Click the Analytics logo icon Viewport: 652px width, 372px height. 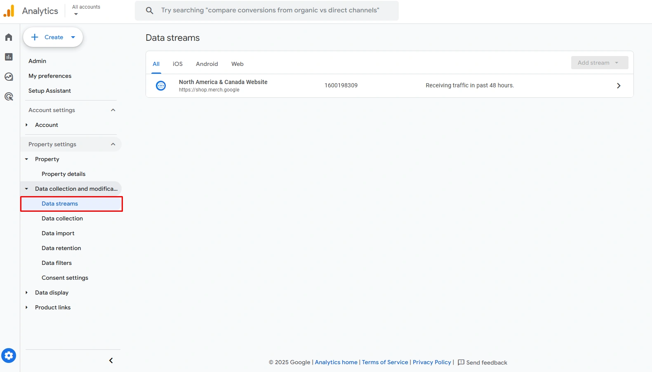point(9,11)
